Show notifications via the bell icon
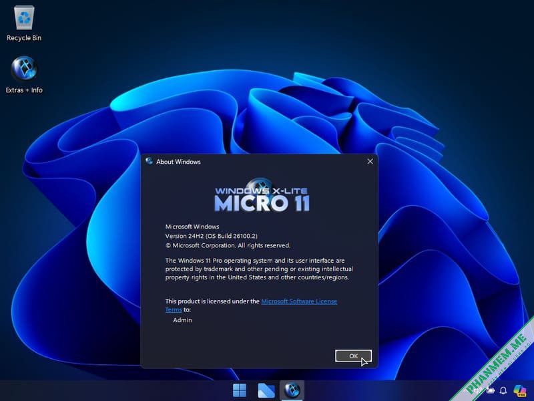 [x=503, y=390]
